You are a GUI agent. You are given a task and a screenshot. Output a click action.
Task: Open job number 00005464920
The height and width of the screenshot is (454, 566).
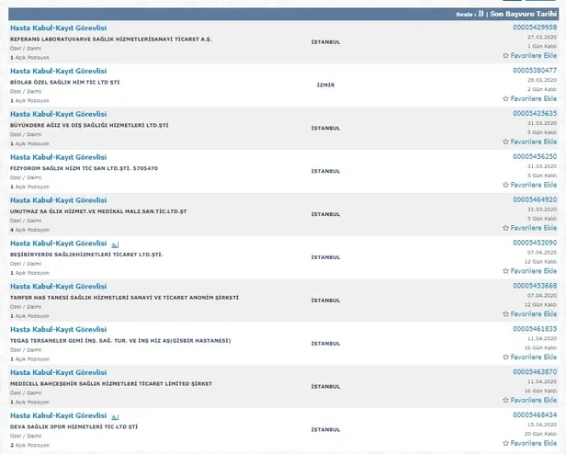tap(535, 200)
